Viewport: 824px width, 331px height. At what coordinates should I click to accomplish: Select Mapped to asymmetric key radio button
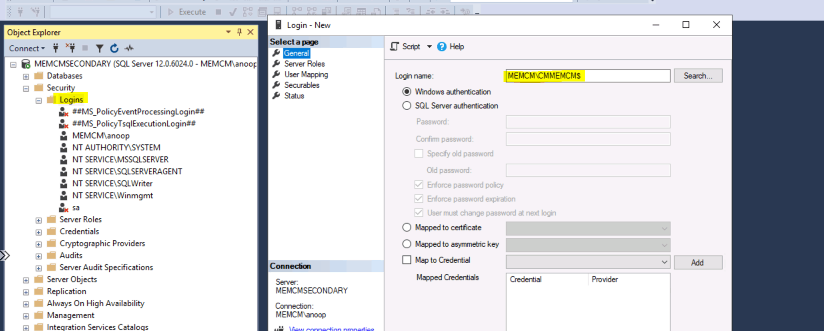click(x=407, y=244)
